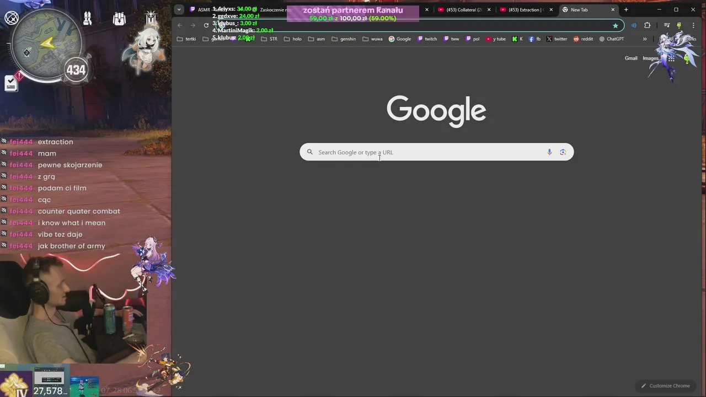Click the Google logo
Viewport: 706px width, 397px height.
[x=436, y=111]
